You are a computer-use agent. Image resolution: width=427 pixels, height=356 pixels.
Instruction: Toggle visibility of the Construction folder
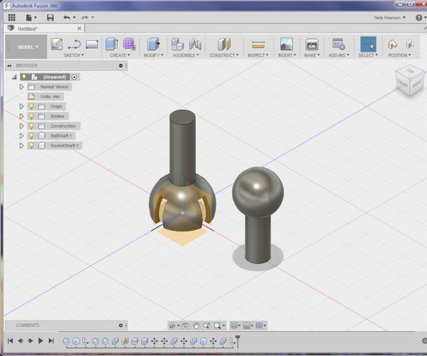pyautogui.click(x=31, y=126)
